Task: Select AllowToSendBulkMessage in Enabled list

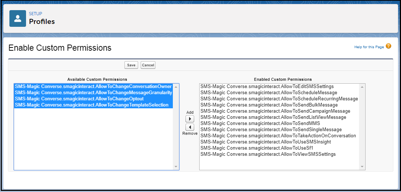Action: point(279,105)
